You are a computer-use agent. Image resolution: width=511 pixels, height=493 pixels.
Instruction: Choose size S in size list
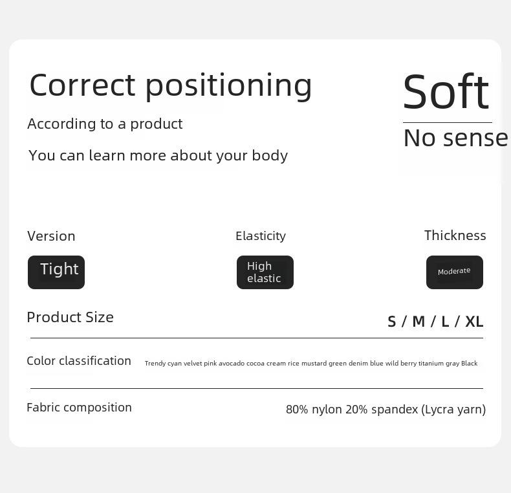click(x=392, y=322)
